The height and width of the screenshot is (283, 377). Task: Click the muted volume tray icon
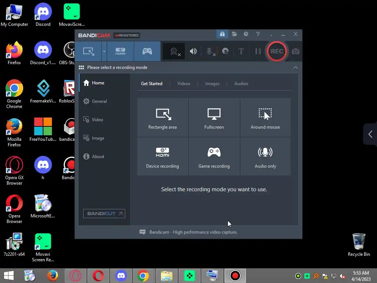342,276
